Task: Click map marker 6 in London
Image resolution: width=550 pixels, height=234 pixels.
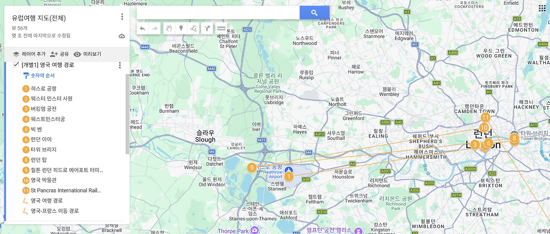Action: (488, 143)
